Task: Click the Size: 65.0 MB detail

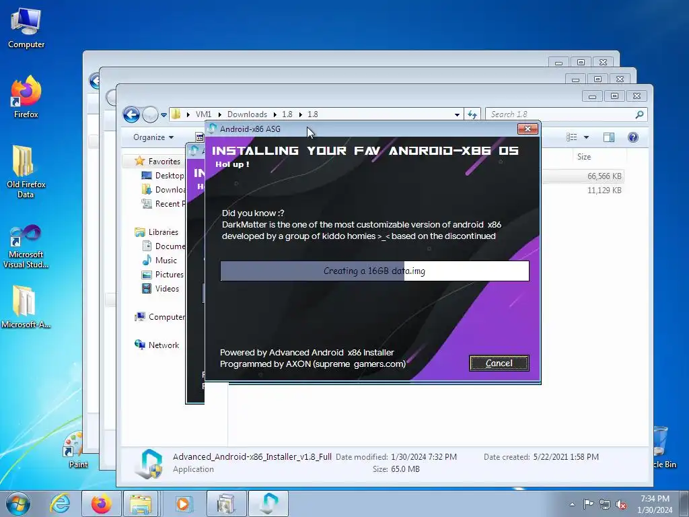Action: click(396, 469)
